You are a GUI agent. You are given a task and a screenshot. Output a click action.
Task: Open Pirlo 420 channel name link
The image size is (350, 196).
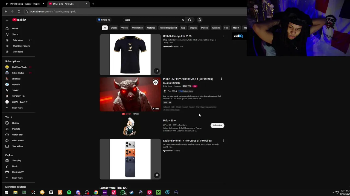click(x=168, y=121)
